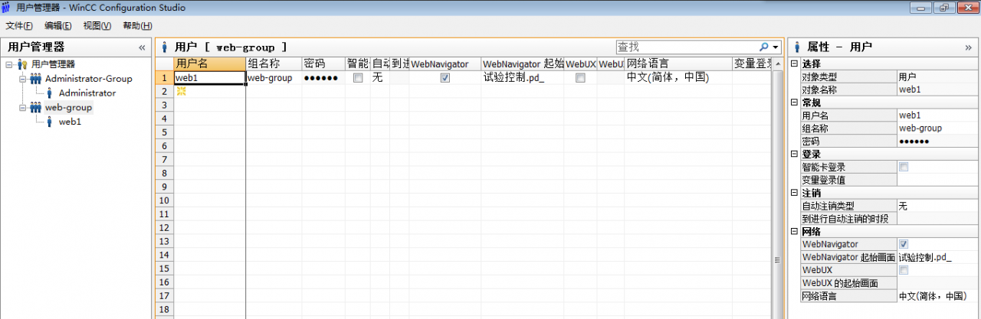This screenshot has width=981, height=319.
Task: Open the 编辑(E) menu
Action: click(57, 26)
